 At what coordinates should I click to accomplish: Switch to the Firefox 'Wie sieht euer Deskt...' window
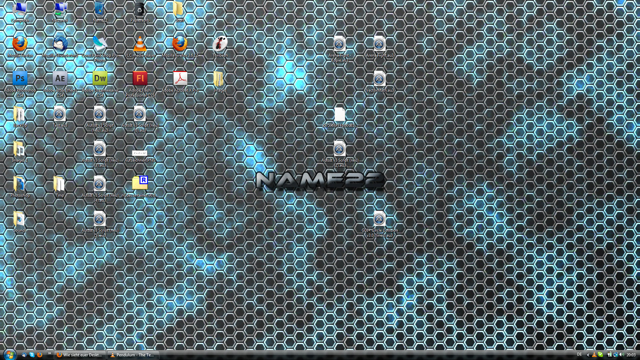[80, 355]
